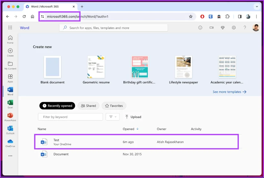Click the feedback smiley icon
Screen dimensions: 264x178
pos(200,28)
